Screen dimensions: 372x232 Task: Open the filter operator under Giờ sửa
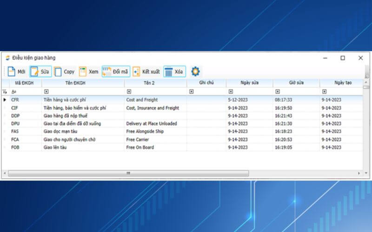click(277, 92)
